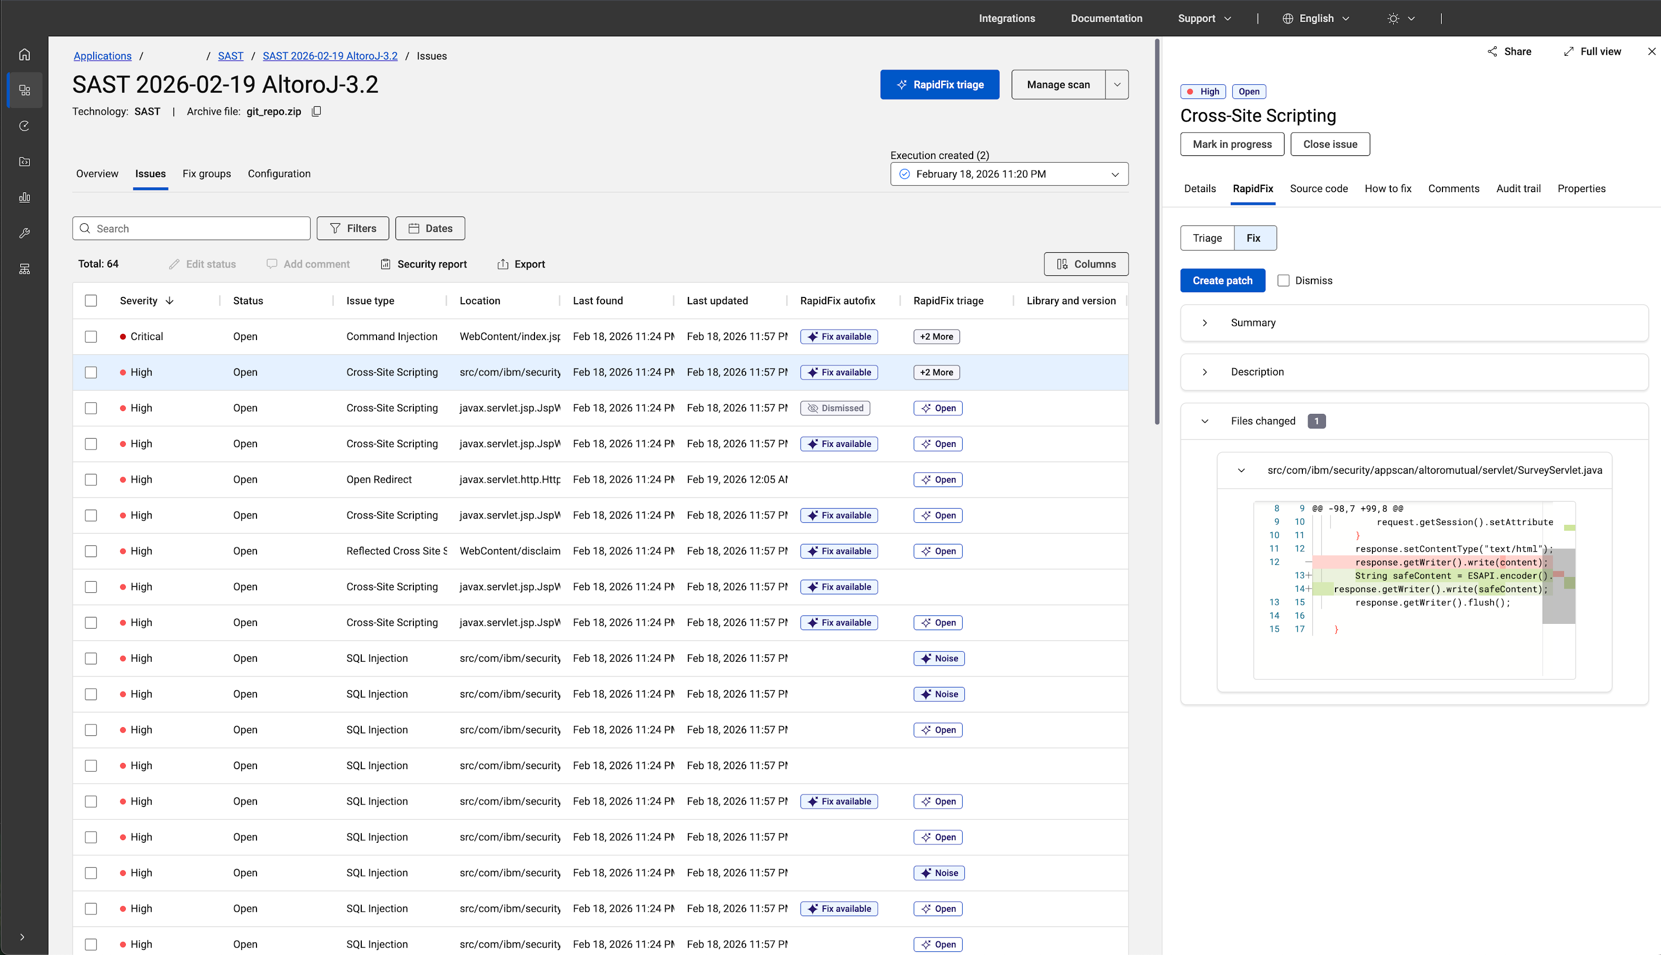Open Security report
The height and width of the screenshot is (955, 1661).
[423, 264]
